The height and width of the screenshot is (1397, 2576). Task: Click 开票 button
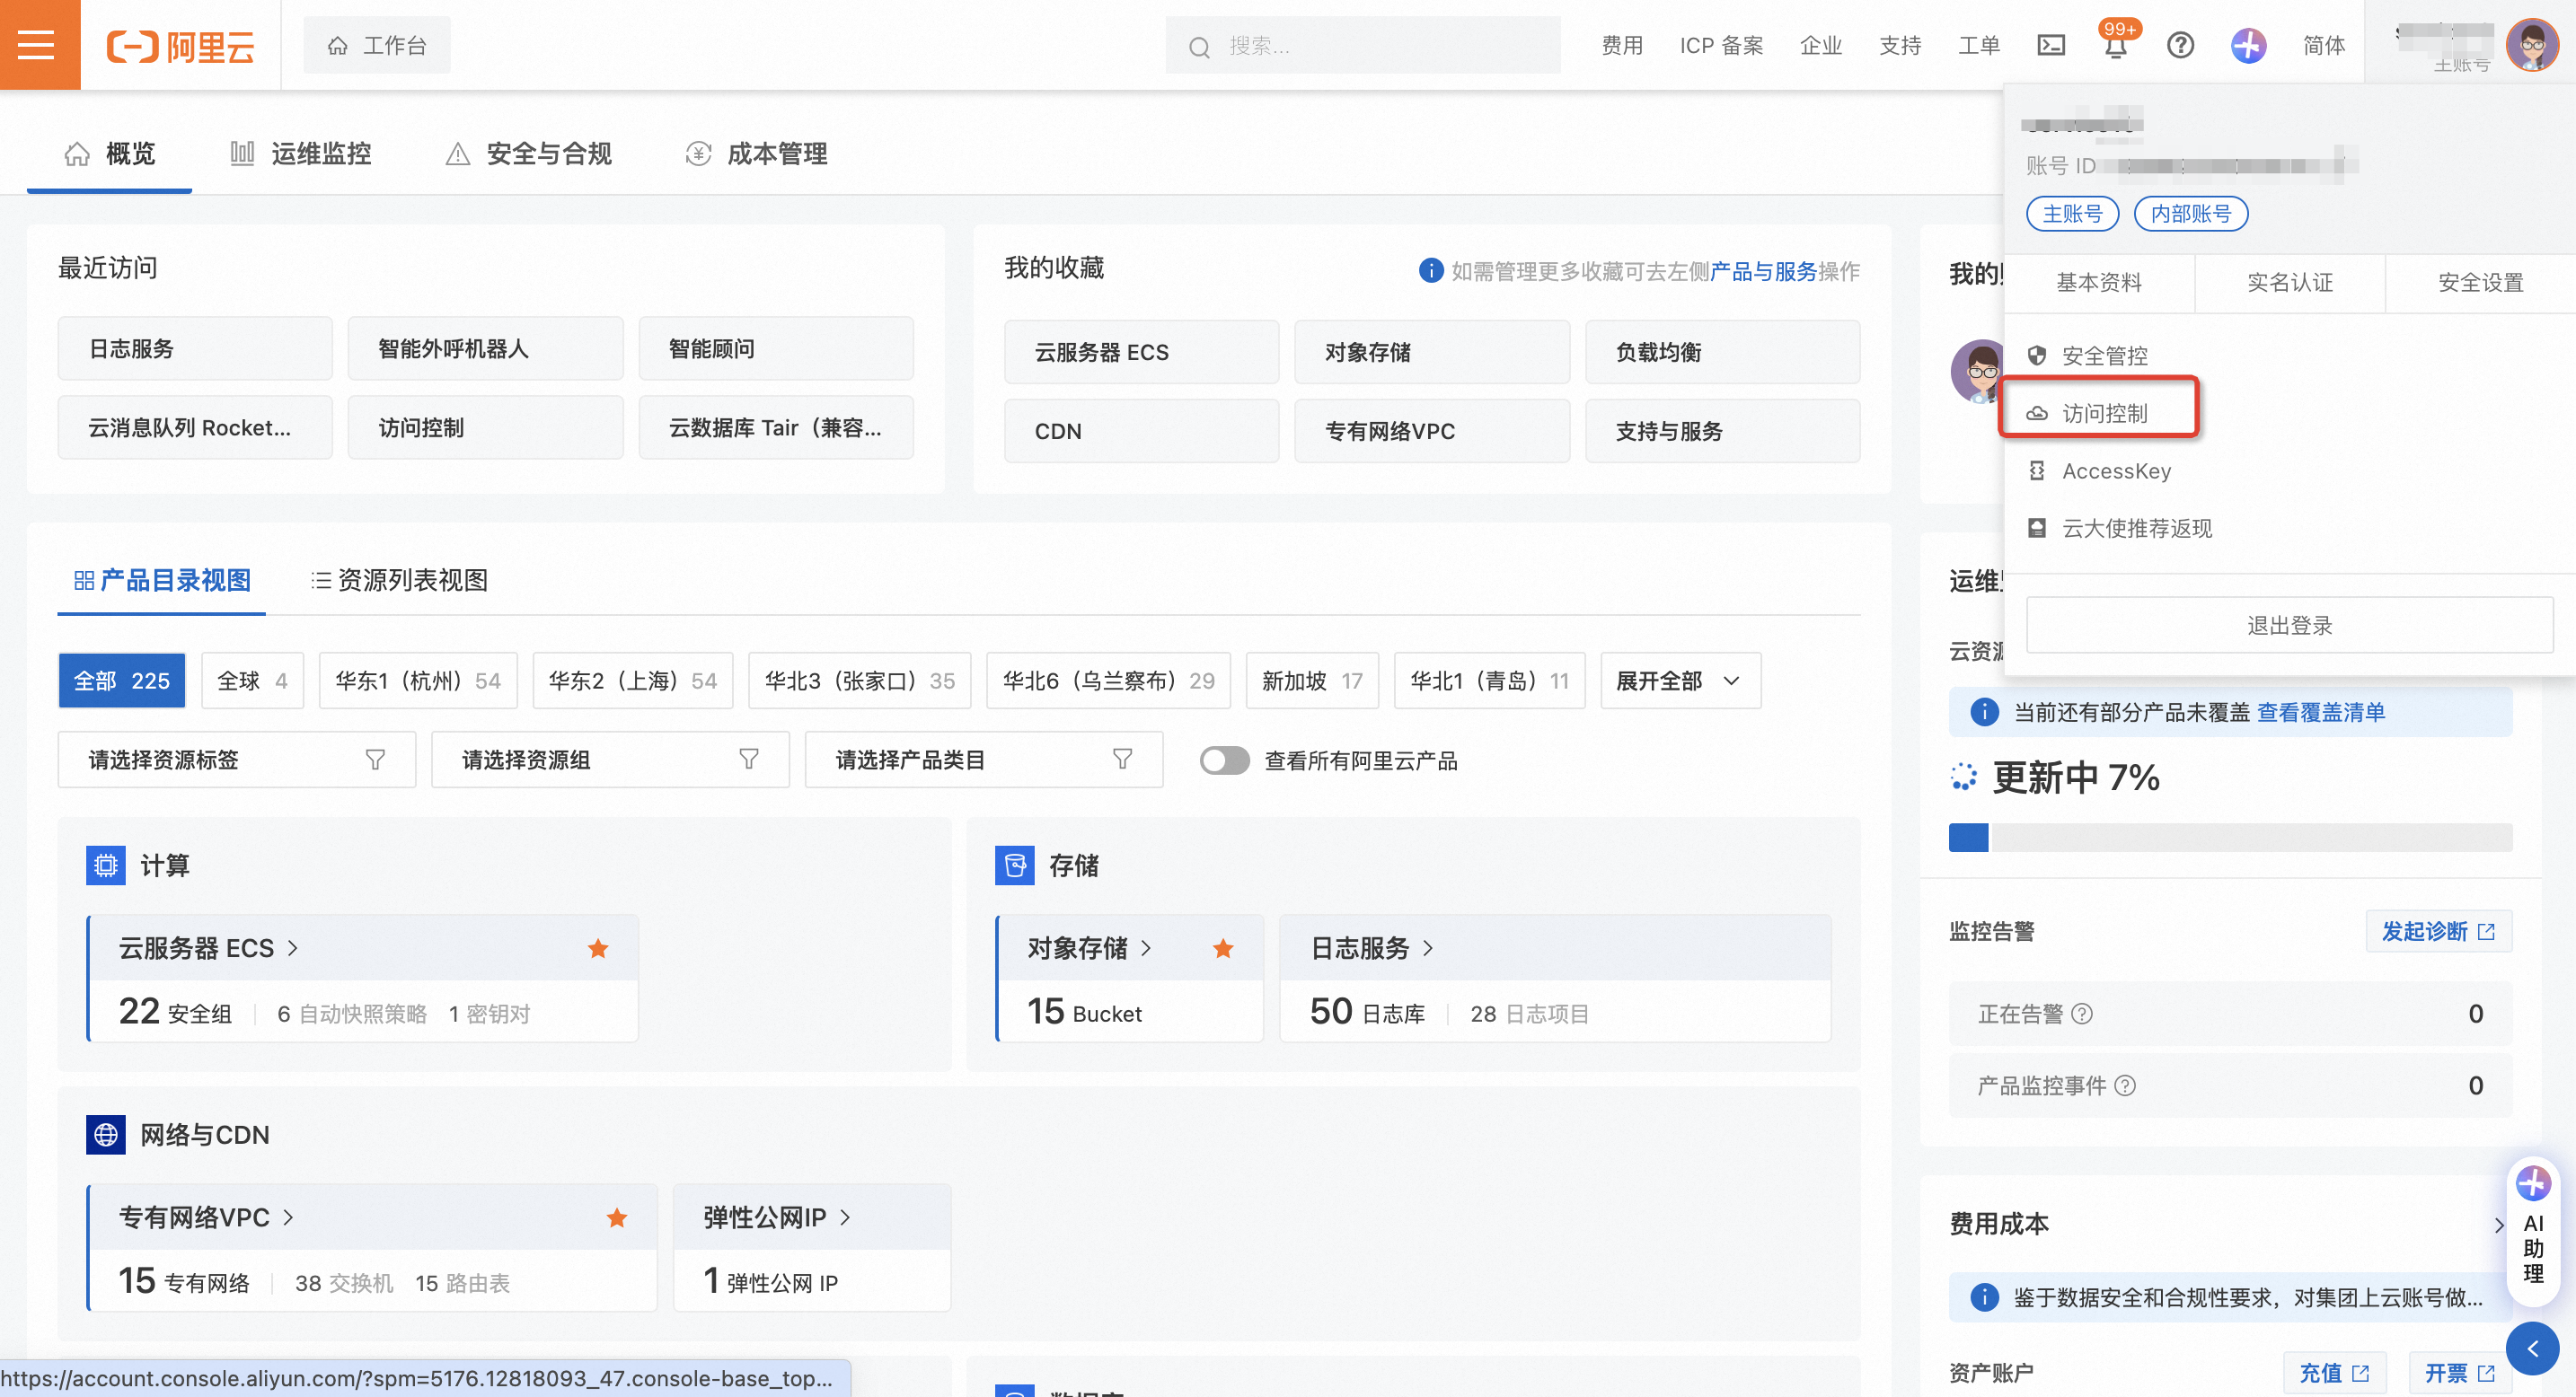pos(2459,1373)
